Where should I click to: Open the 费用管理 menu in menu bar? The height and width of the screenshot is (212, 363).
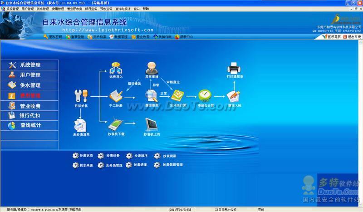[58, 9]
